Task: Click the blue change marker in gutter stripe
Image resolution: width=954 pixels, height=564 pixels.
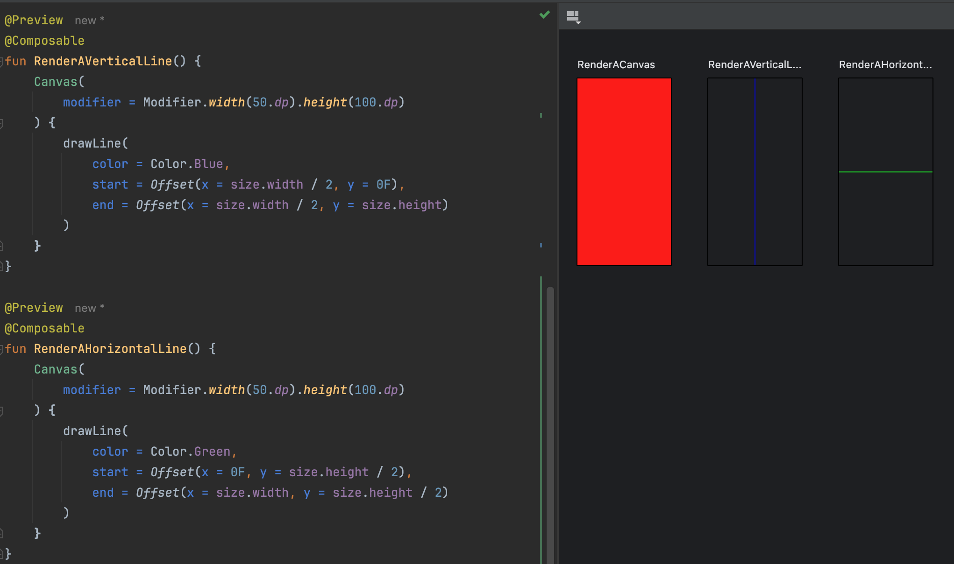Action: tap(541, 245)
